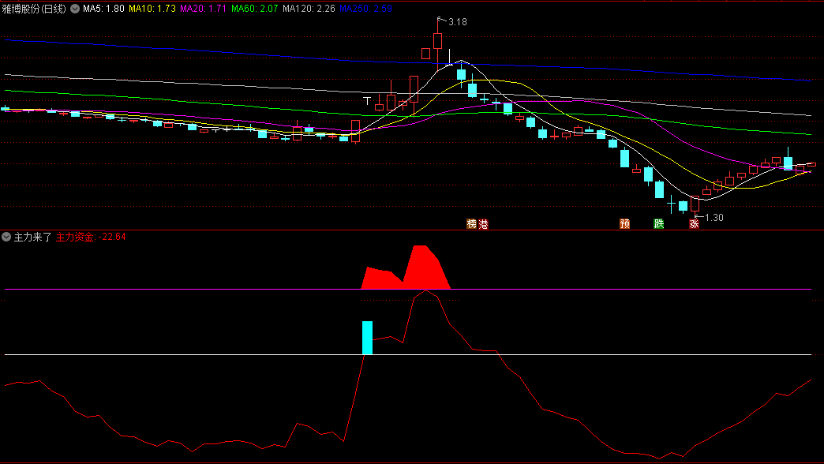
Task: Click the 港 event marker icon
Action: tap(483, 224)
